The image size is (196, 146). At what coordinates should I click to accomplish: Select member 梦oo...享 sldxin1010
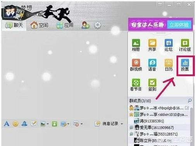159,114
